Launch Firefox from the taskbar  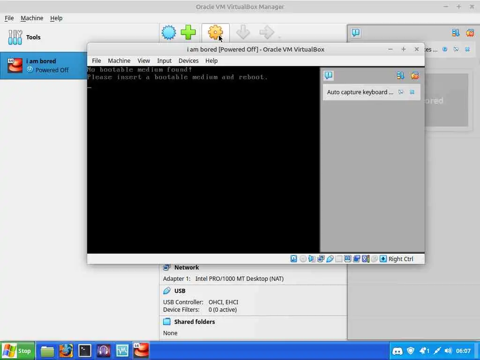tap(66, 351)
